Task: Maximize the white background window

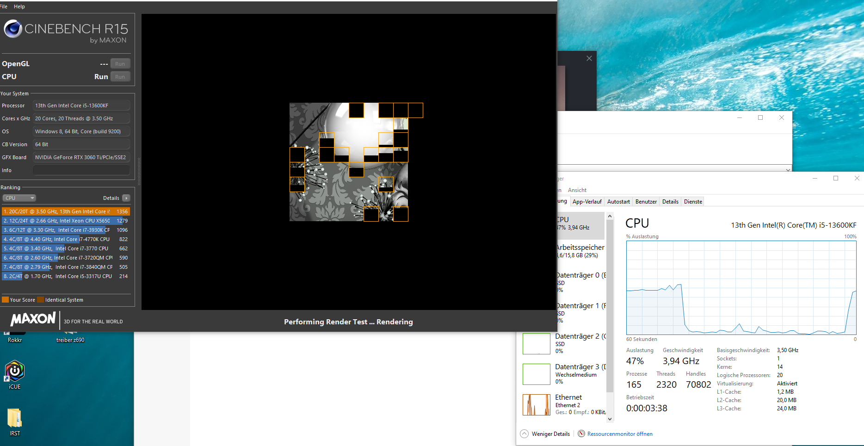Action: point(760,118)
